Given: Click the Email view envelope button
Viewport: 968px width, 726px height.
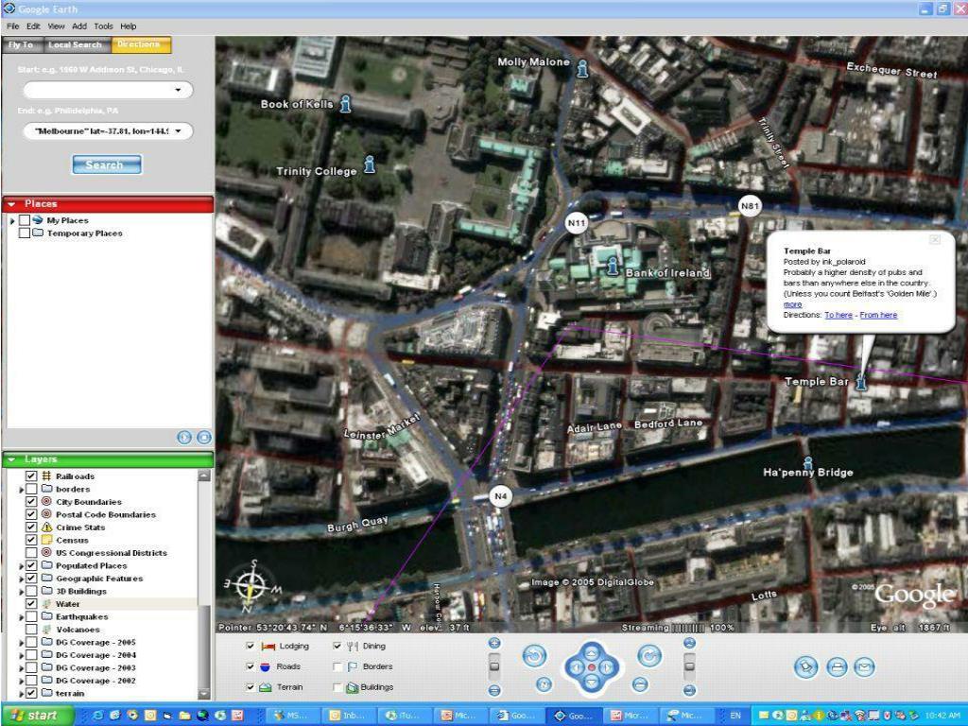Looking at the screenshot, I should [x=864, y=667].
